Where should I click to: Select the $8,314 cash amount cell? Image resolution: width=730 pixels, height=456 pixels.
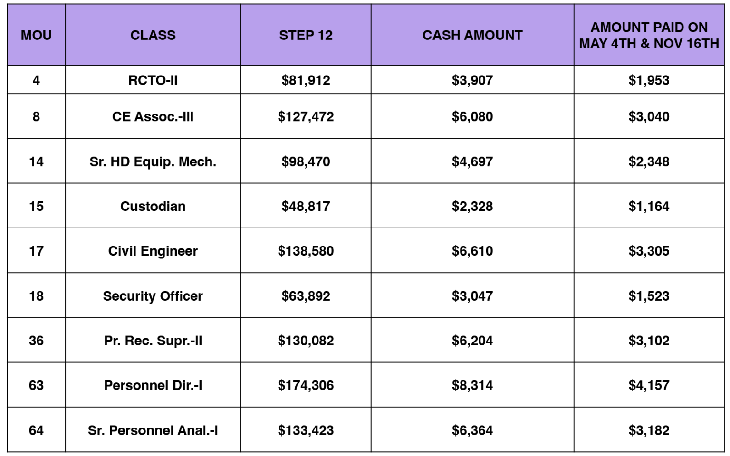(x=472, y=385)
